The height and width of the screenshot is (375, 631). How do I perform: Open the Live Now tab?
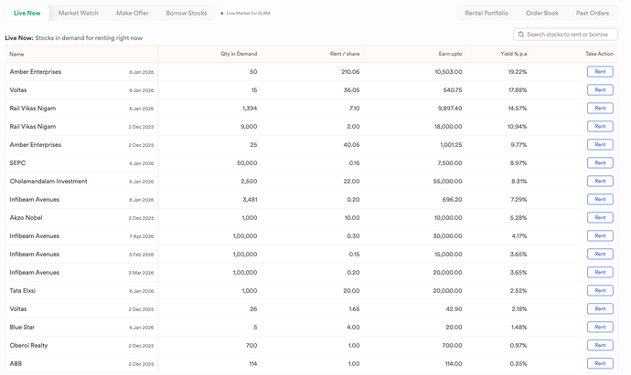[27, 14]
